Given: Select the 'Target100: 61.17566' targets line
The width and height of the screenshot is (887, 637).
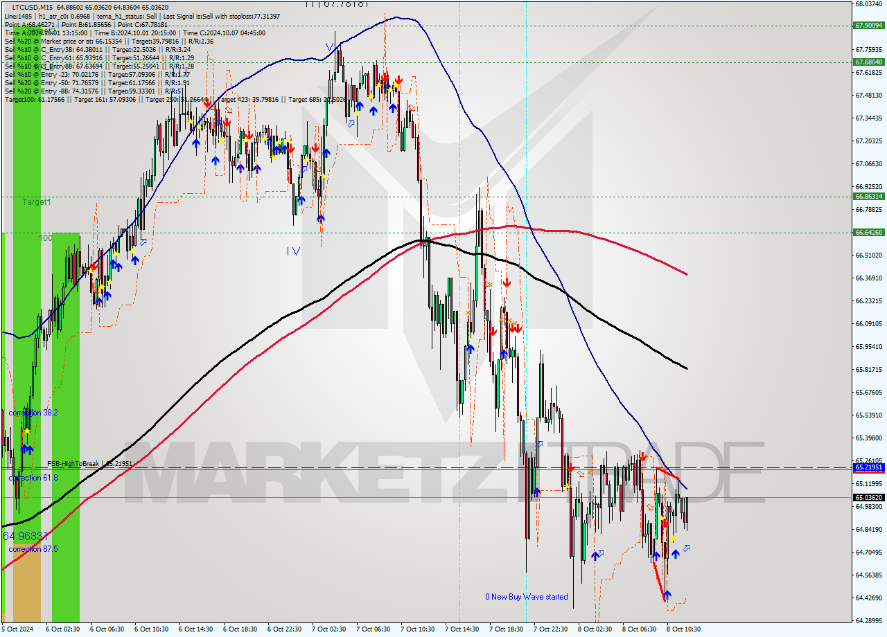Looking at the screenshot, I should click(x=175, y=99).
